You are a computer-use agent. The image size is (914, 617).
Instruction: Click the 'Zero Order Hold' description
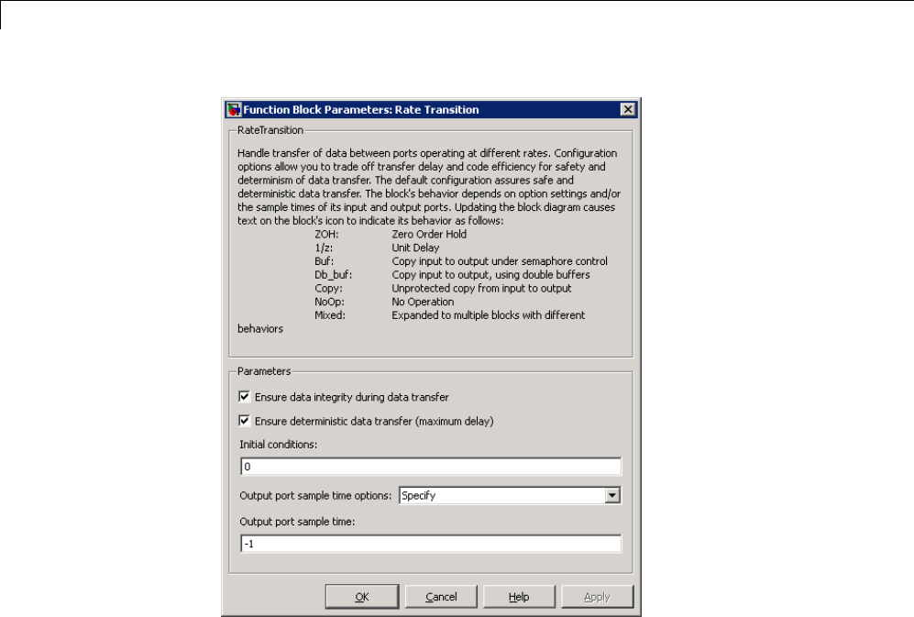pyautogui.click(x=429, y=234)
